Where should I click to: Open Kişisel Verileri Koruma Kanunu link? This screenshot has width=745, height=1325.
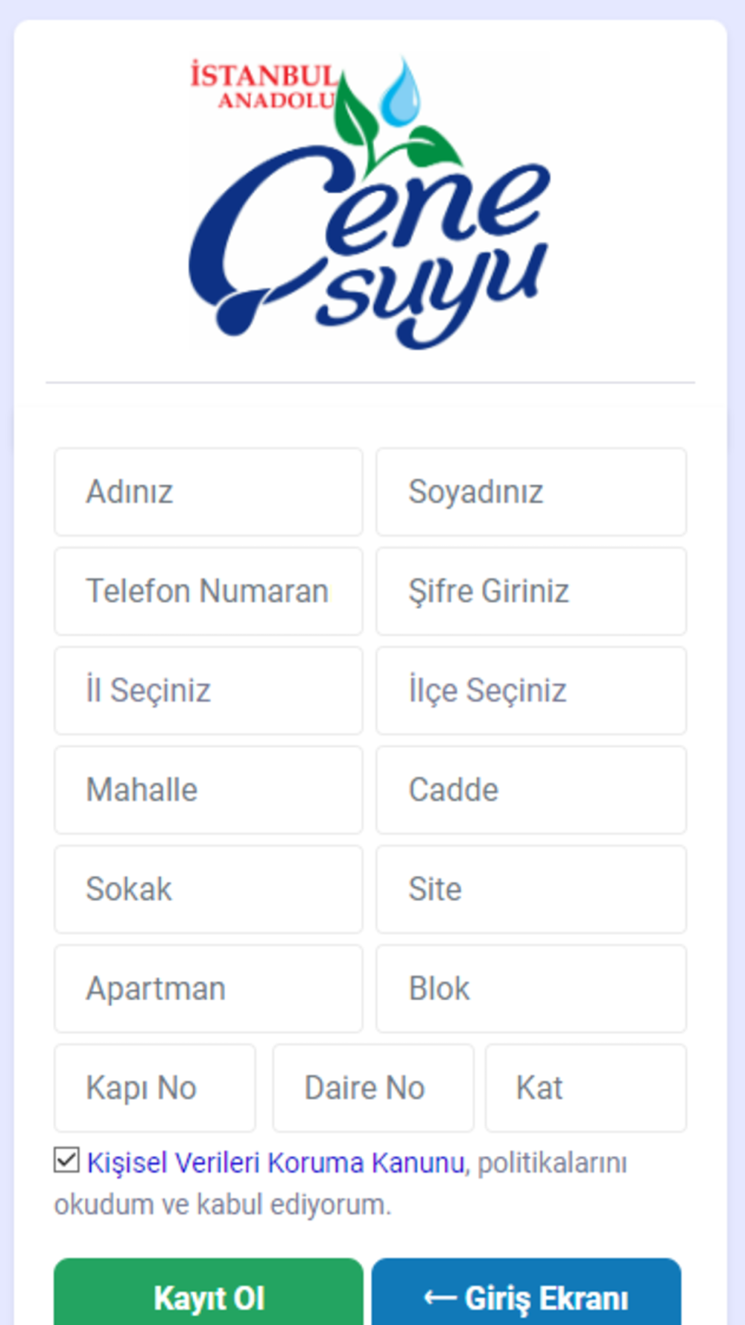pos(276,1163)
